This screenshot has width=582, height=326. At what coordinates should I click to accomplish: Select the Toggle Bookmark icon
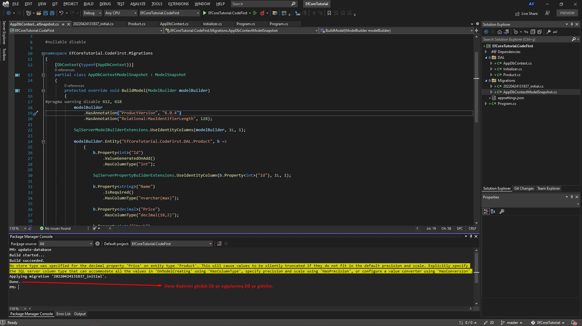pyautogui.click(x=329, y=13)
